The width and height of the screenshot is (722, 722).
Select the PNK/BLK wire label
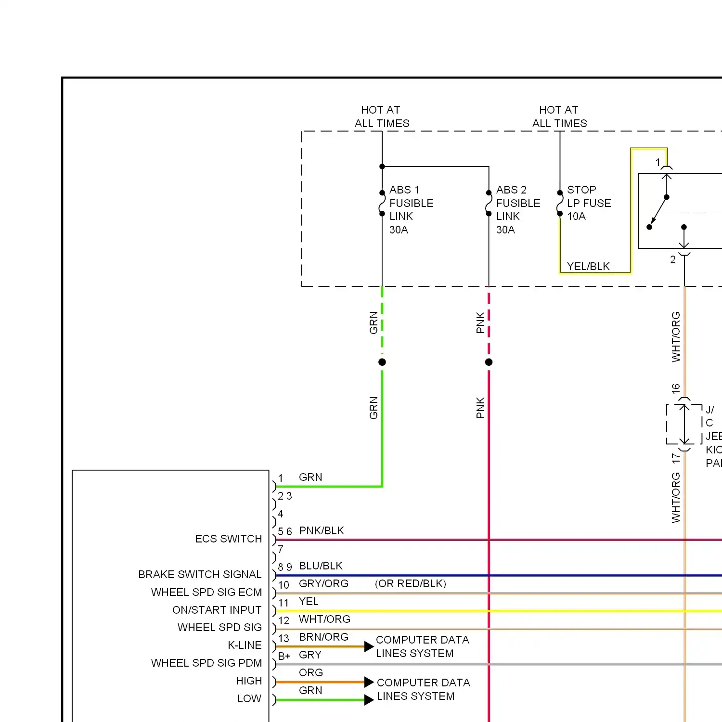(x=322, y=530)
